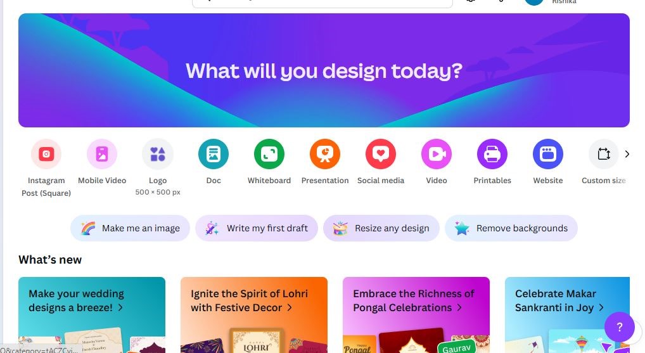Click the Make me an image button
This screenshot has width=645, height=353.
(x=130, y=228)
